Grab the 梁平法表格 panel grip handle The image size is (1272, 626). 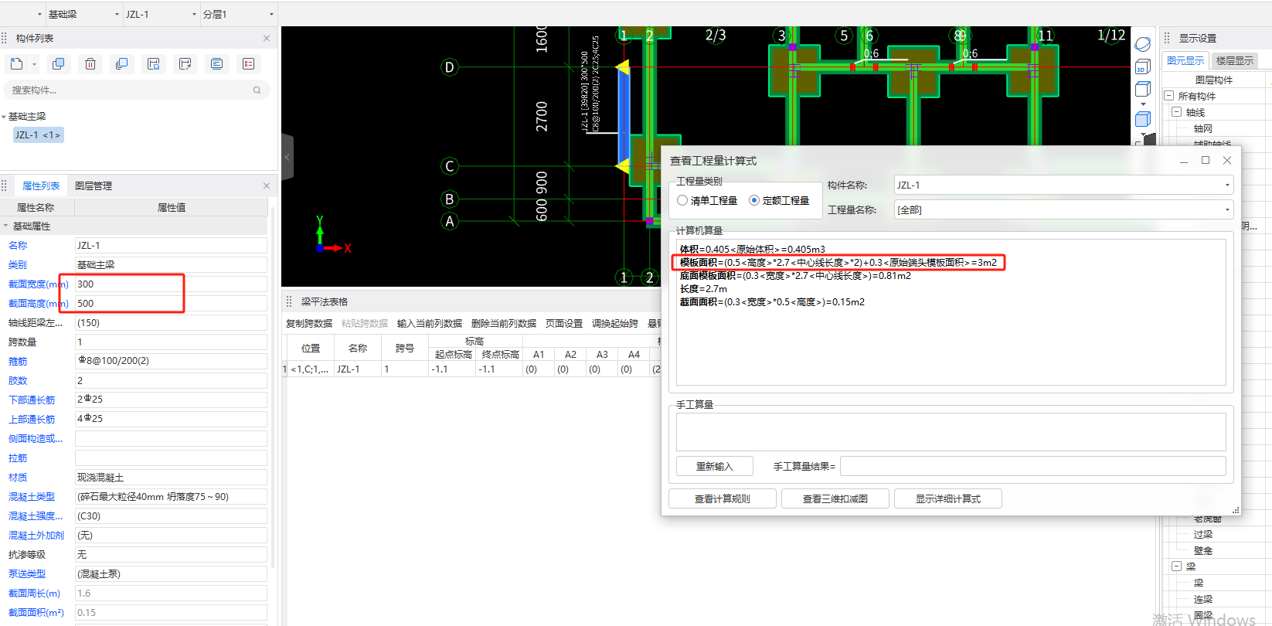click(x=290, y=301)
